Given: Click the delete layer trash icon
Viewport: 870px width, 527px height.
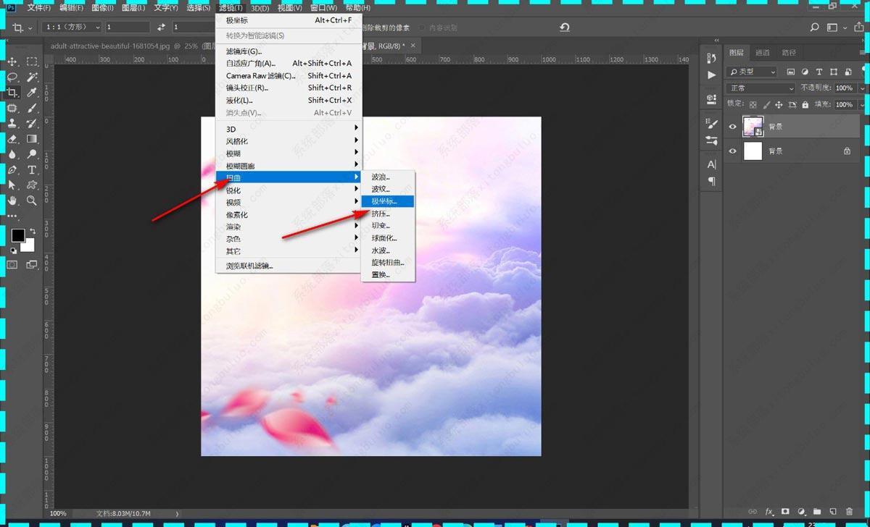Looking at the screenshot, I should (849, 512).
